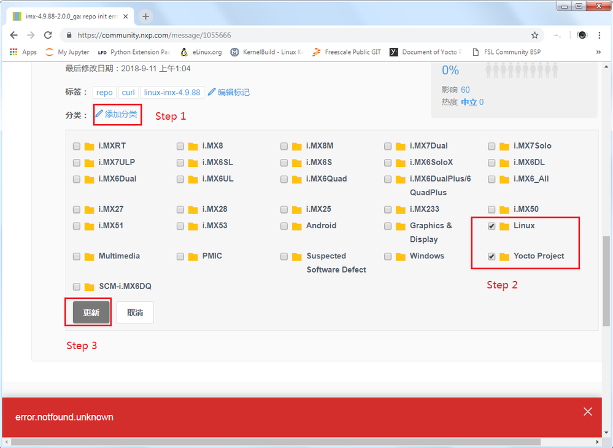Click the folder icon beside i.MX6UL
Viewport: 613px width, 448px height.
193,179
